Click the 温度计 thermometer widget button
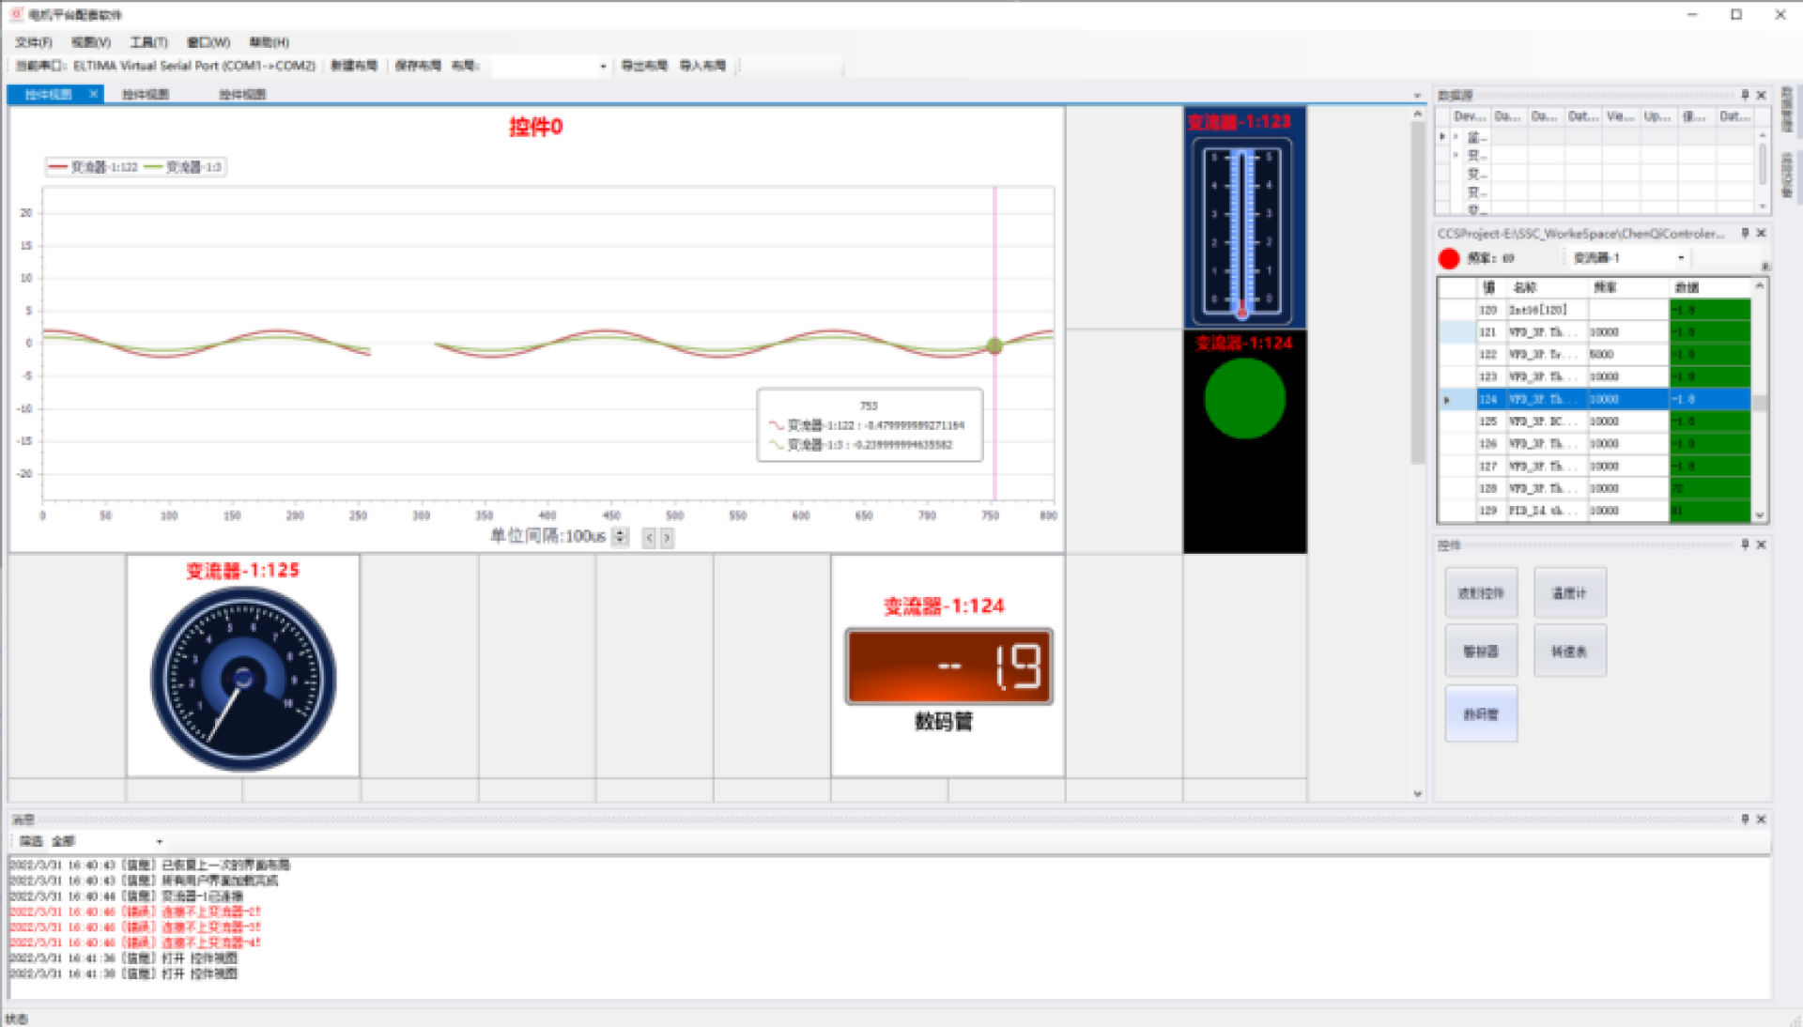1803x1027 pixels. pyautogui.click(x=1569, y=593)
